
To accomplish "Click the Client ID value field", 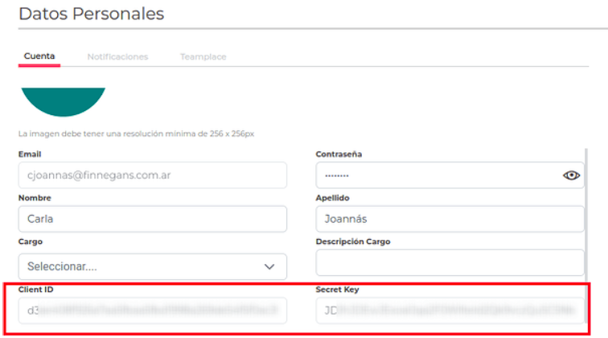I will [x=152, y=310].
